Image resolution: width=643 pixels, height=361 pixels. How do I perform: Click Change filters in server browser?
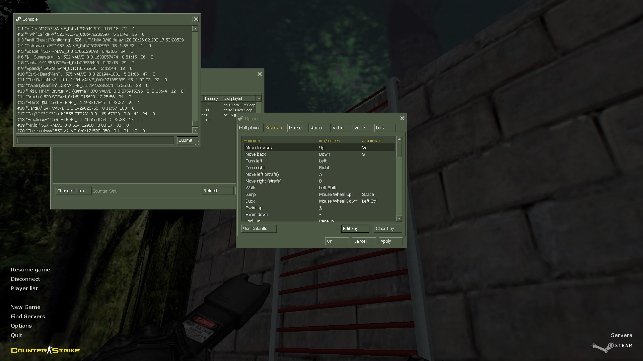click(x=73, y=191)
